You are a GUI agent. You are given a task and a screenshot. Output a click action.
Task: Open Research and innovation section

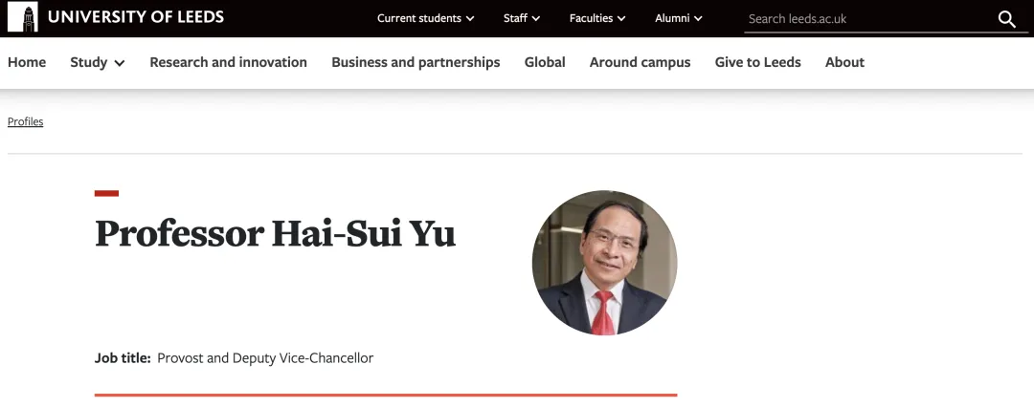tap(228, 62)
